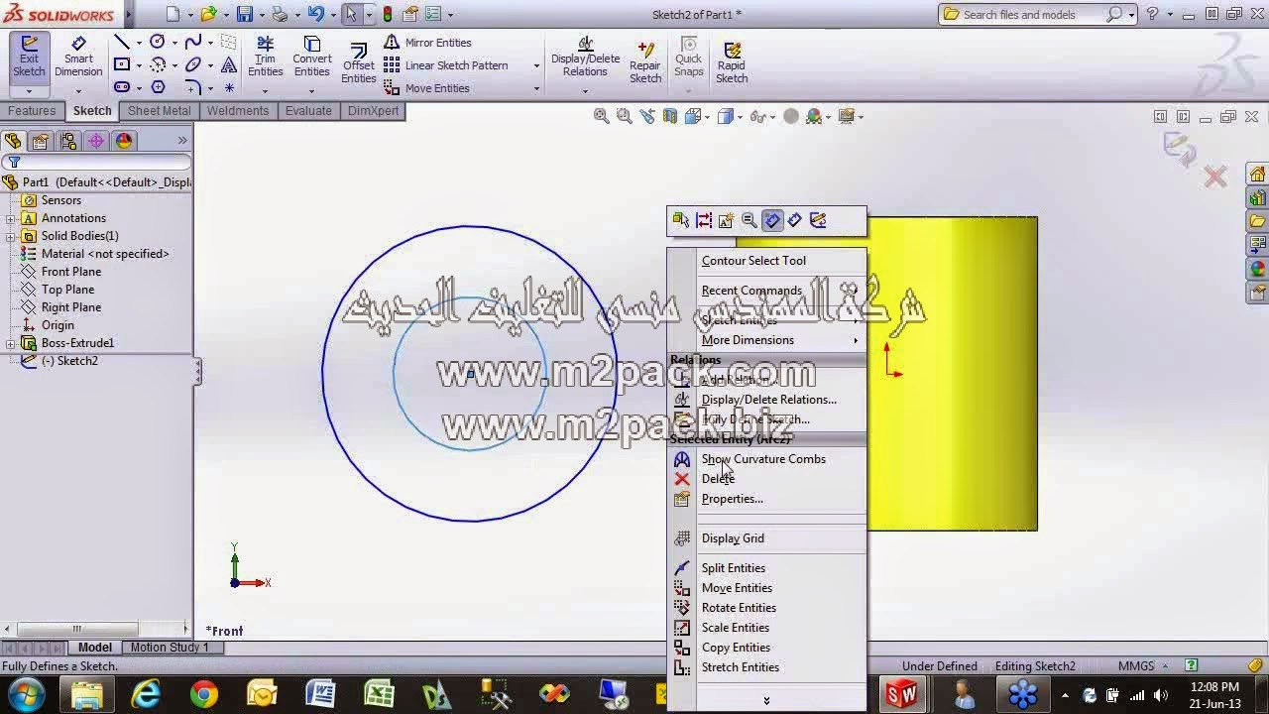The width and height of the screenshot is (1269, 714).
Task: Switch to the Sheet Metal tab
Action: 159,111
